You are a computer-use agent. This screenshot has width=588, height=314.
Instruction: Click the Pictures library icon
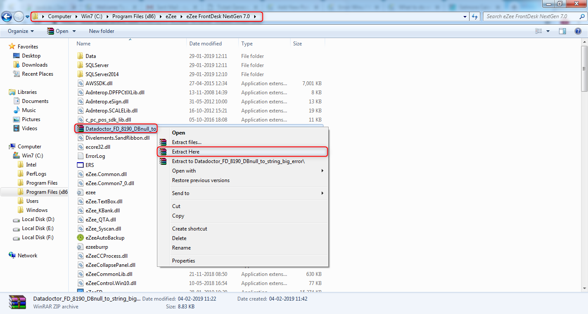[16, 119]
